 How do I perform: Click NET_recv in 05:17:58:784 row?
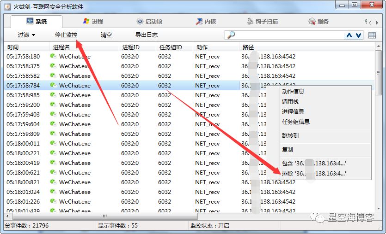point(207,86)
